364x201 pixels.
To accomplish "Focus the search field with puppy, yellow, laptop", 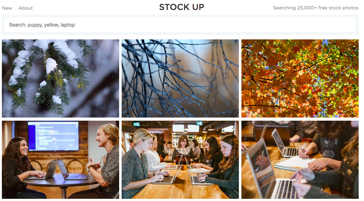I will [x=180, y=25].
